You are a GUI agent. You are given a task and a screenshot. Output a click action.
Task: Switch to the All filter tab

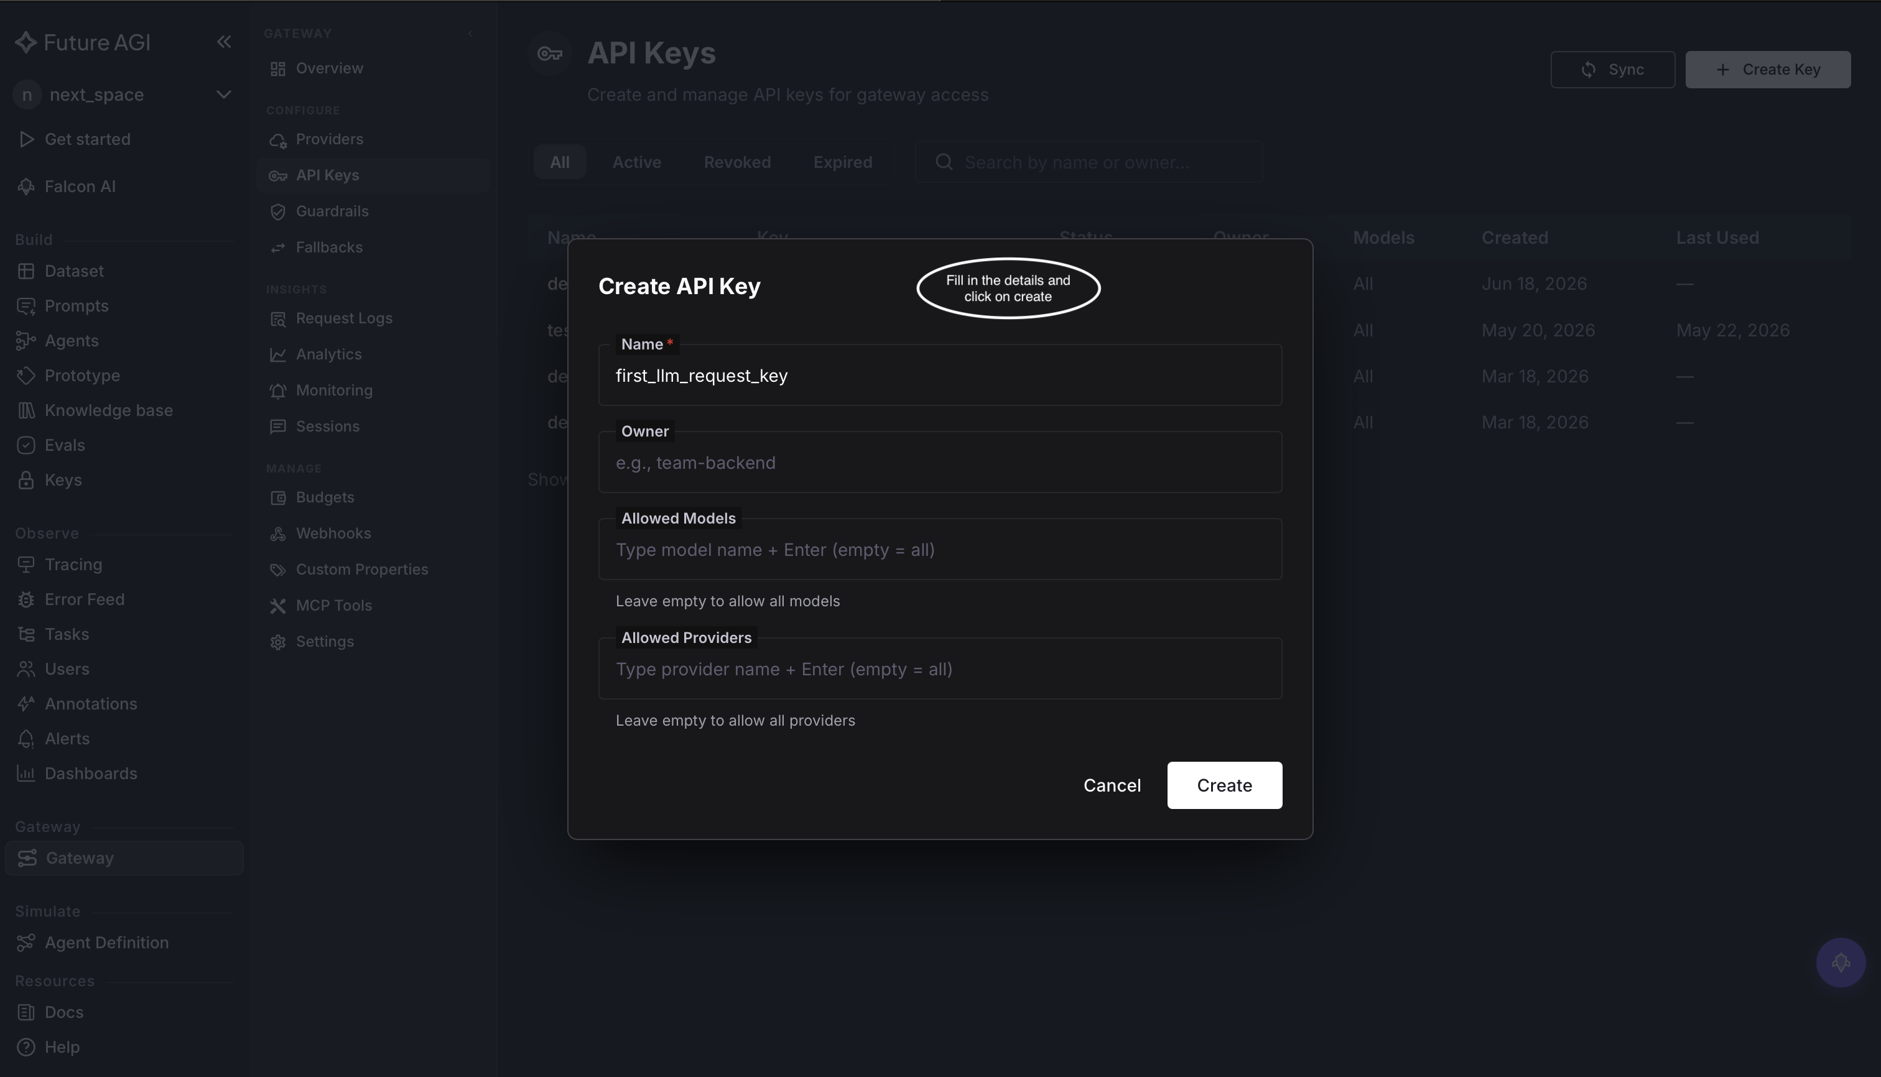[559, 162]
